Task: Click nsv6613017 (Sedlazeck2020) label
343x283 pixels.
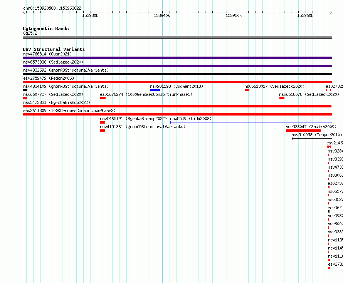Action: 274,86
